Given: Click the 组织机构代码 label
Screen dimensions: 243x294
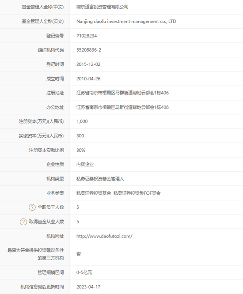Looking at the screenshot, I should click(51, 50).
